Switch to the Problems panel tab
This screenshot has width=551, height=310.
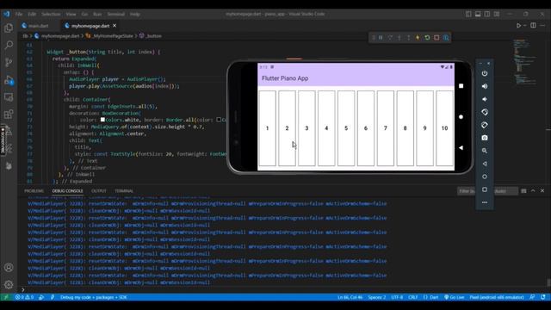click(x=34, y=191)
